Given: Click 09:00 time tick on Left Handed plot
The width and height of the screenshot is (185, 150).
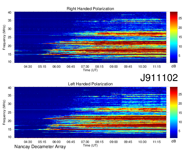Looking at the screenshot, I should [x=114, y=142].
